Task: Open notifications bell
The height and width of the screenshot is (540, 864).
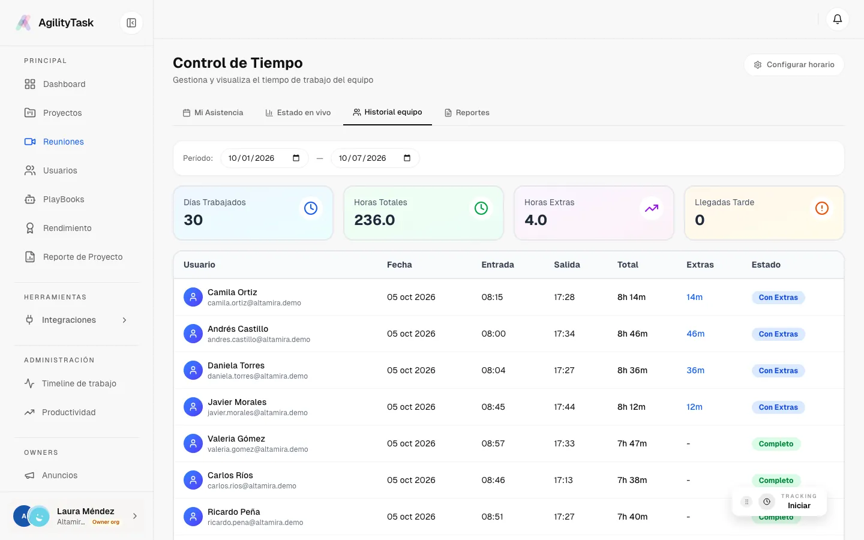Action: coord(838,19)
